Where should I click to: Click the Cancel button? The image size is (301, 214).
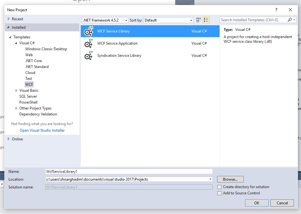point(282,203)
